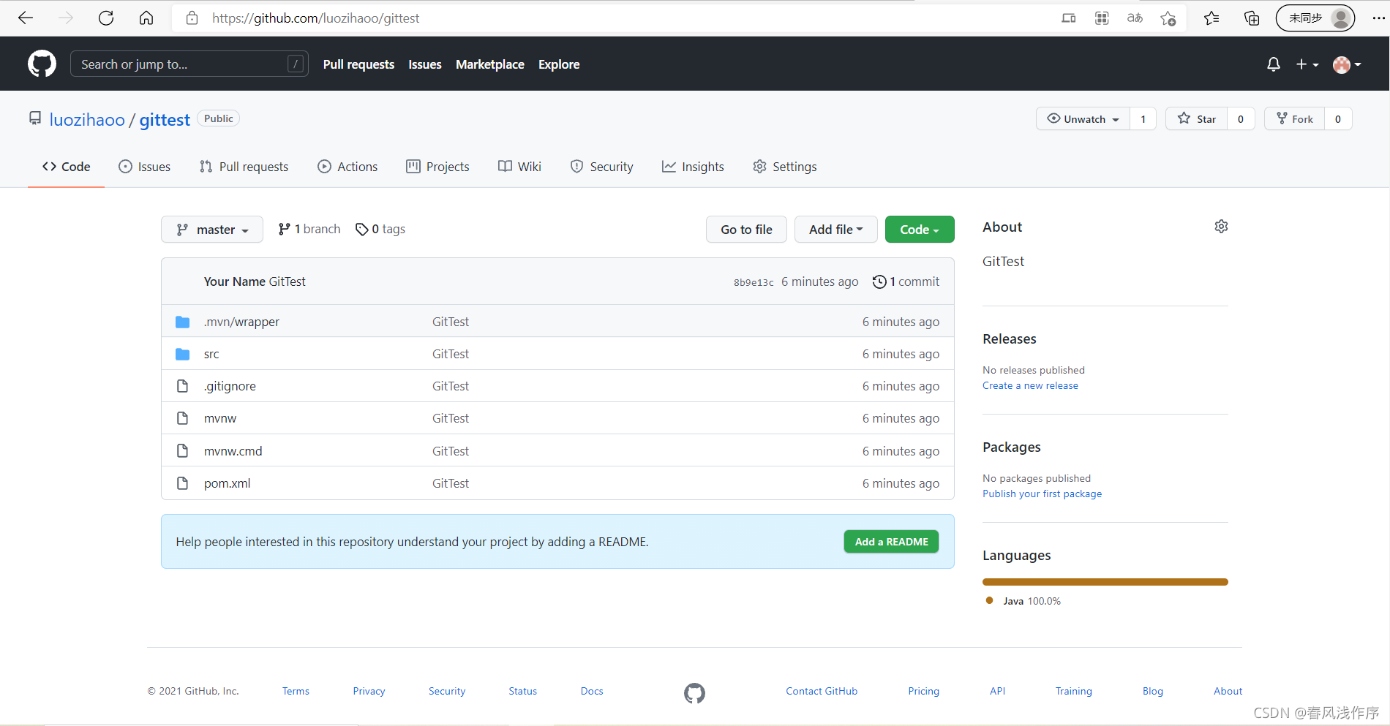Open the repository Pull requests tab
This screenshot has width=1390, height=726.
(244, 167)
